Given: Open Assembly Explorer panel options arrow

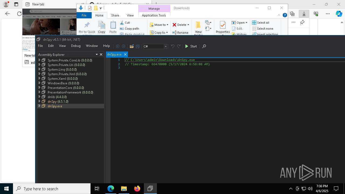Looking at the screenshot, I should 96,54.
